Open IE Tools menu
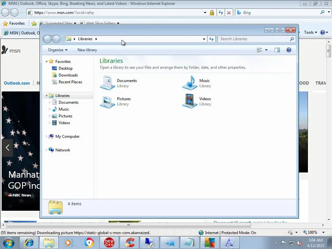This screenshot has height=249, width=332. pos(310,32)
